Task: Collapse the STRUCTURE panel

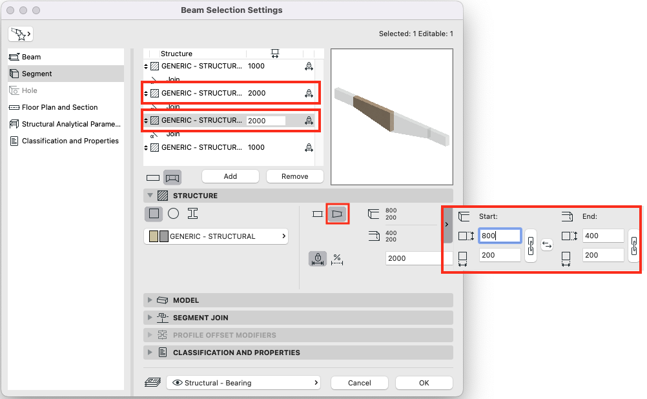Action: [x=150, y=196]
